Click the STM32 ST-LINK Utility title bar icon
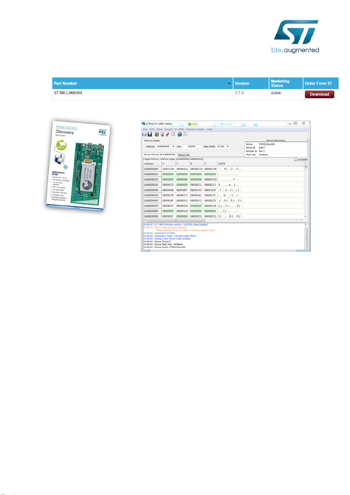Screen dimensions: 350x495 144,124
